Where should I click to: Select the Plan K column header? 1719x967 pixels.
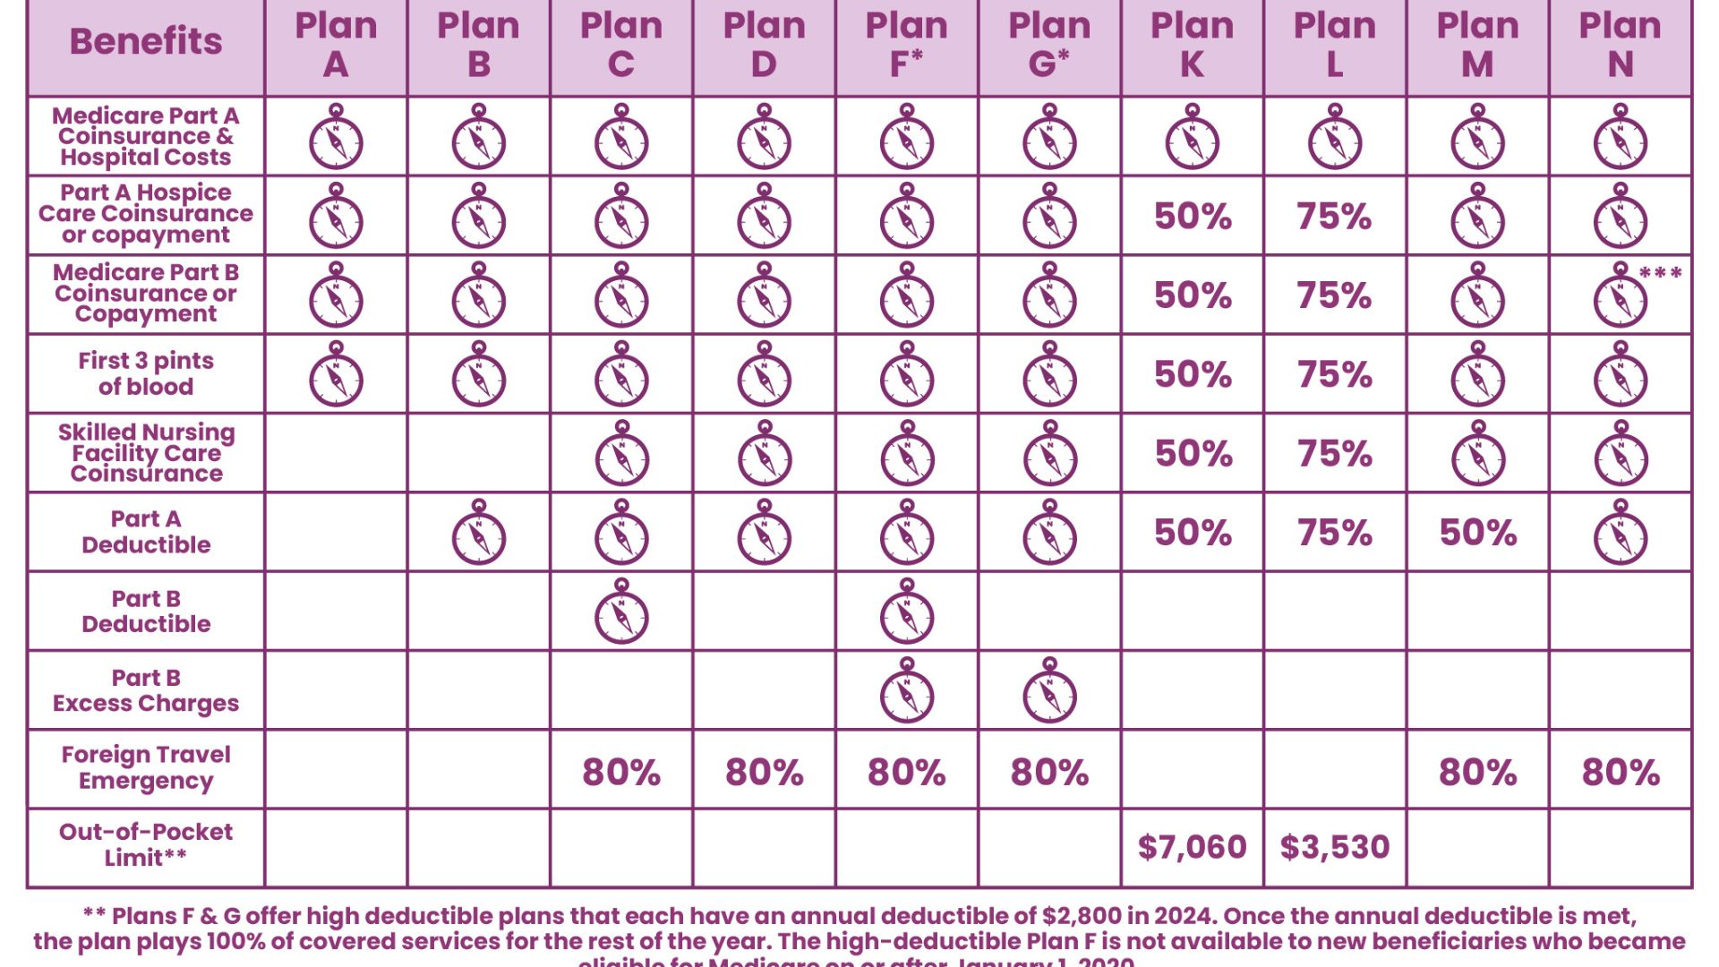click(x=1193, y=45)
